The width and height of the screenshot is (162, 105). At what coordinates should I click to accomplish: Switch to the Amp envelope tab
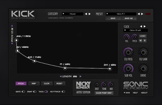click(x=34, y=84)
